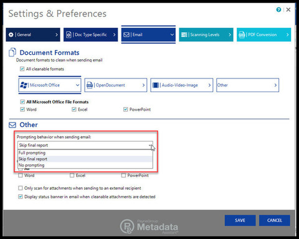Click the Document Formats heading icon
299x239 pixels.
click(12, 52)
